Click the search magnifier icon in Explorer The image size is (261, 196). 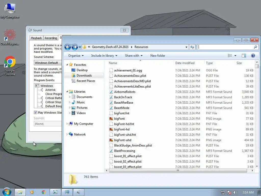[255, 47]
